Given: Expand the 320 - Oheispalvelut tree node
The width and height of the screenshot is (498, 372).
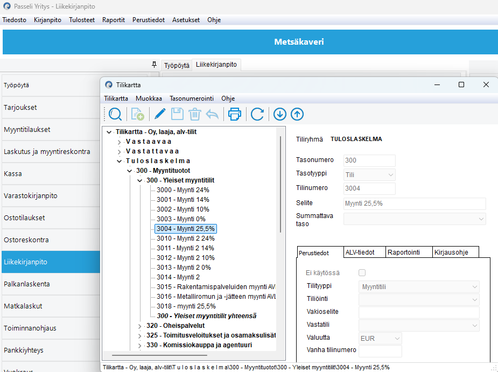Looking at the screenshot, I should [x=140, y=326].
